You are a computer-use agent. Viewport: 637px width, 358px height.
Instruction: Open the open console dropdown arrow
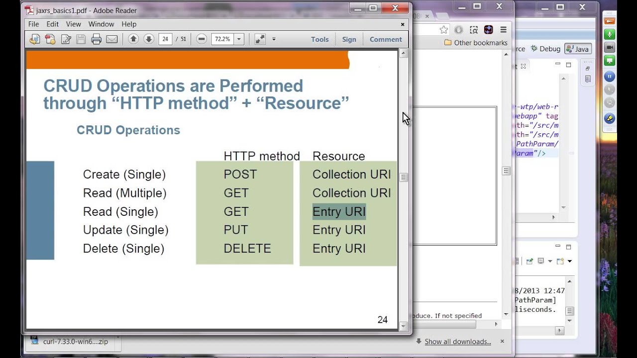(570, 261)
